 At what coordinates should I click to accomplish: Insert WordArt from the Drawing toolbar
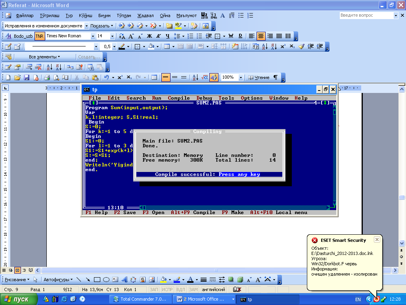pos(124,279)
